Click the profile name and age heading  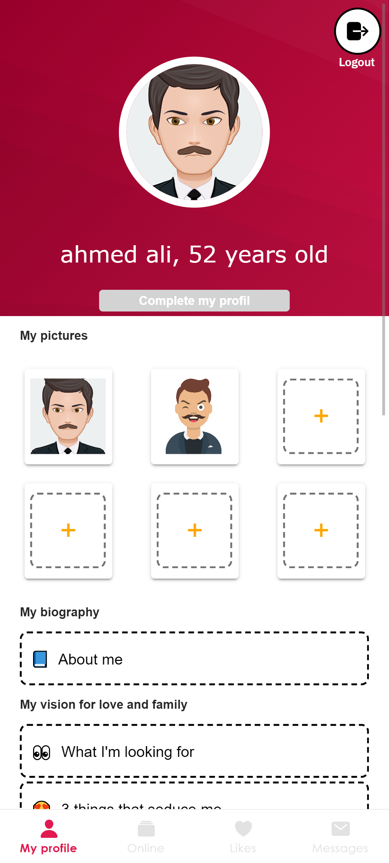[194, 255]
